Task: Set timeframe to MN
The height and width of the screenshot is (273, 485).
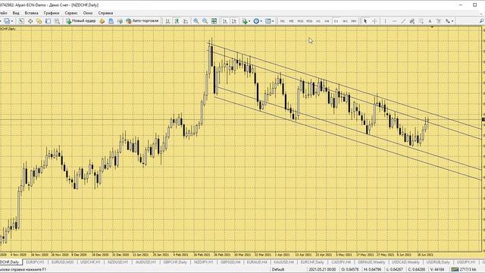Action: pos(354,21)
